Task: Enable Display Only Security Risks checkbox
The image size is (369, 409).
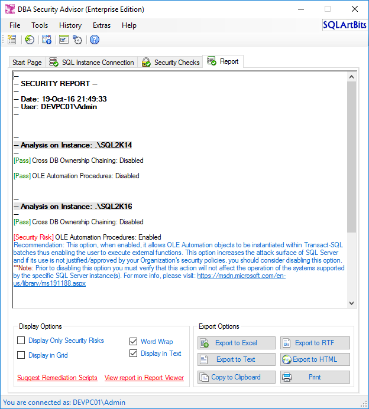Action: click(x=21, y=341)
